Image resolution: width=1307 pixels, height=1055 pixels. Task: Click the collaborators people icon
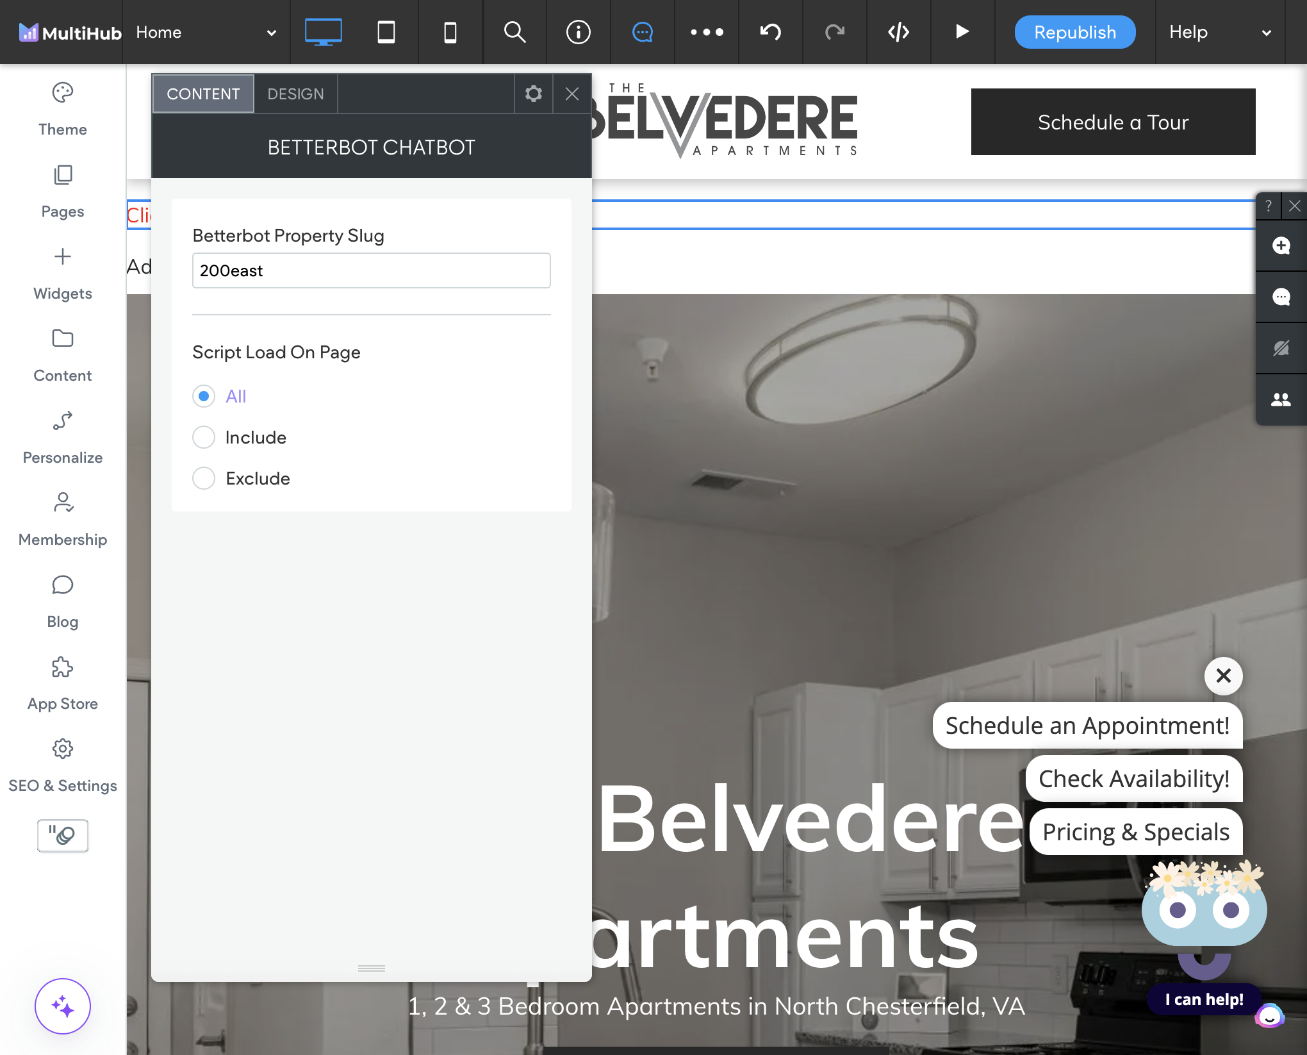1281,399
